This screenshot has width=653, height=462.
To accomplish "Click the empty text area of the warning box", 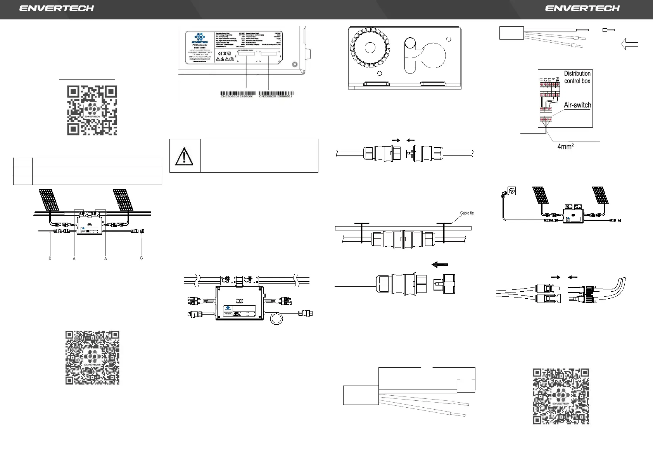I will pyautogui.click(x=259, y=156).
